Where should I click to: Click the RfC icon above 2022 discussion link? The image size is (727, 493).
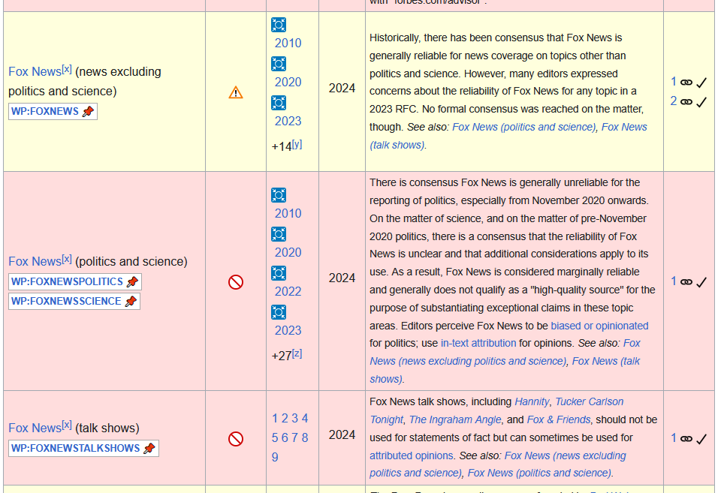[279, 273]
